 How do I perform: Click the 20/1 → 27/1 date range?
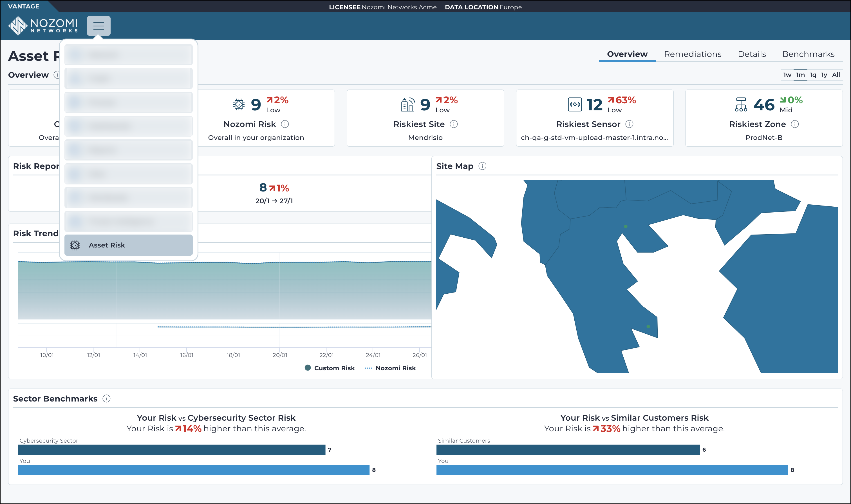click(274, 201)
